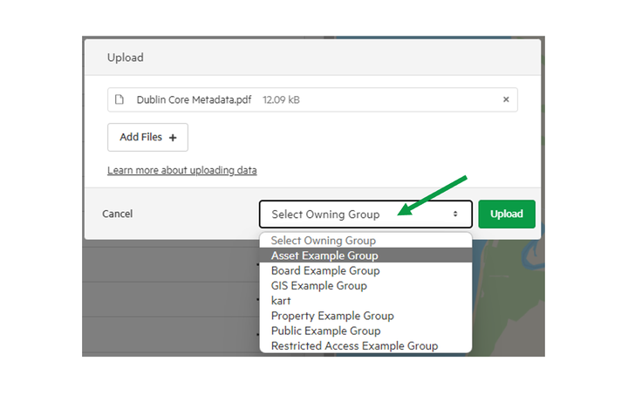The height and width of the screenshot is (395, 628).
Task: Open Learn more about uploading data link
Action: pos(181,171)
